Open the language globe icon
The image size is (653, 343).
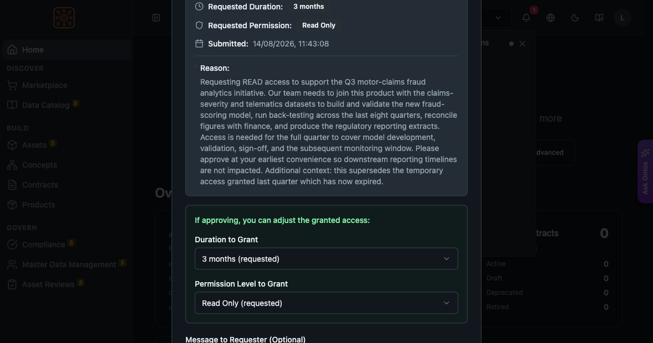tap(551, 18)
